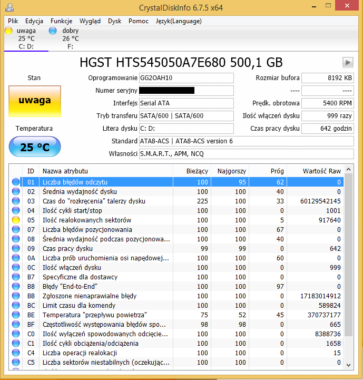The width and height of the screenshot is (363, 380).
Task: Click blue status icon of attribute BC
Action: [x=16, y=305]
